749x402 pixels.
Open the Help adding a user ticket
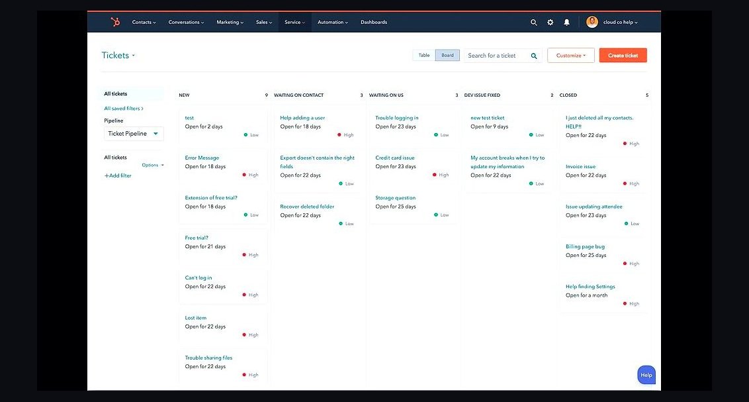(302, 118)
